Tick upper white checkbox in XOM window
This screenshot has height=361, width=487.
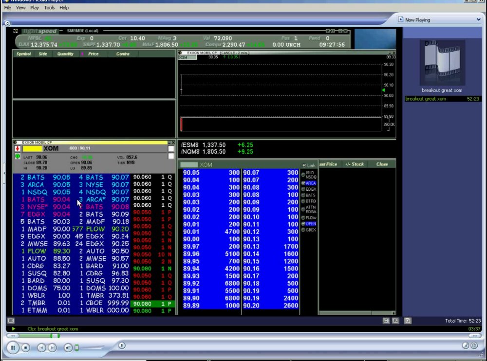pyautogui.click(x=171, y=149)
